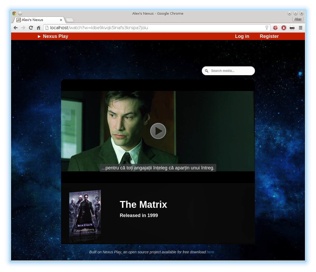Screen dimensions: 316x272
Task: Click the Romanian subtitle line in the video
Action: (x=158, y=168)
